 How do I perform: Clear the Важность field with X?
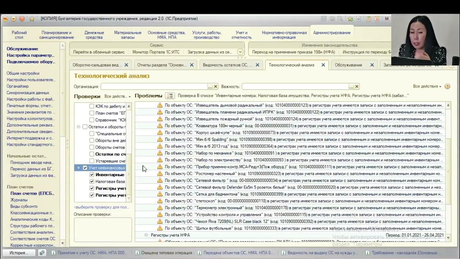pos(356,86)
